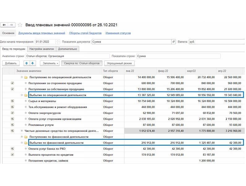The width and height of the screenshot is (246, 186).
Task: Go forward with the right arrow button
Action: click(x=11, y=25)
